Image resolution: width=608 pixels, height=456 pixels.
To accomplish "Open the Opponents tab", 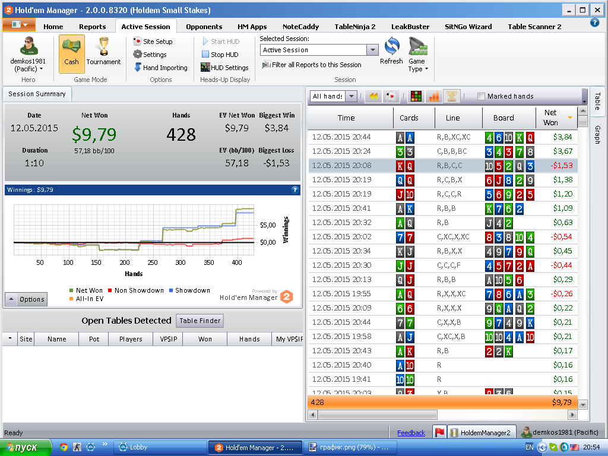I will [204, 27].
